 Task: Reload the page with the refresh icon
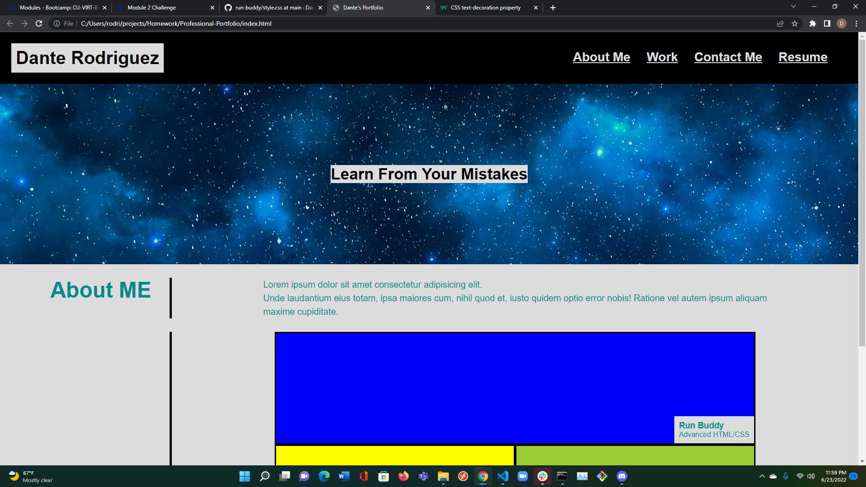(39, 23)
